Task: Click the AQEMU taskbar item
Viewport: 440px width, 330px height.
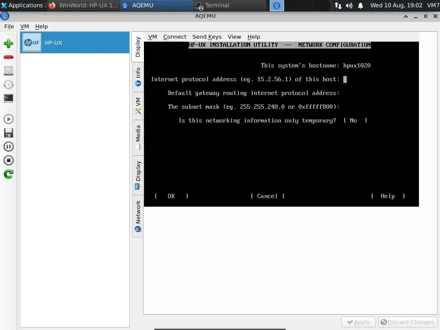Action: click(156, 5)
